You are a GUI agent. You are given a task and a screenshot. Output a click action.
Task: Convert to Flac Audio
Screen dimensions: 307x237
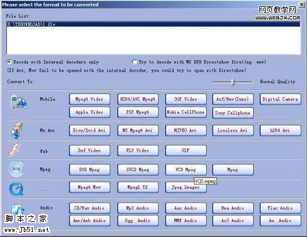pyautogui.click(x=280, y=208)
